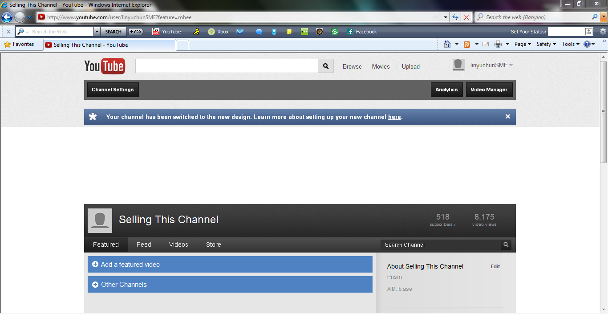Click the Upload link

(411, 66)
